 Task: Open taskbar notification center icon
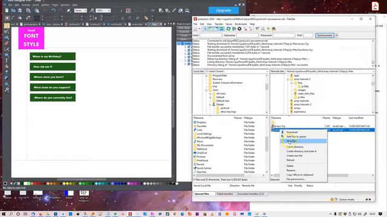[380, 214]
